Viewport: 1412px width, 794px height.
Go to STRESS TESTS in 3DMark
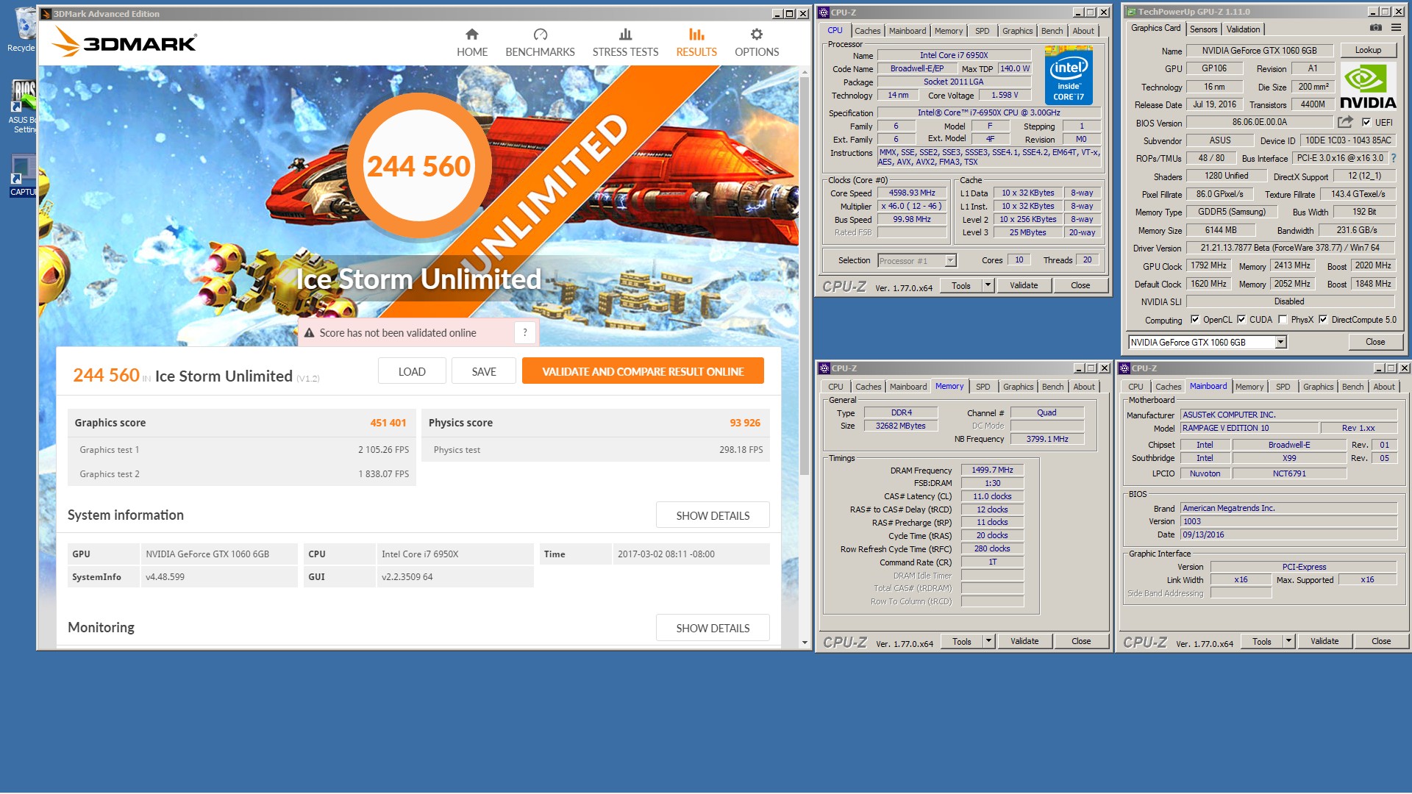click(625, 43)
